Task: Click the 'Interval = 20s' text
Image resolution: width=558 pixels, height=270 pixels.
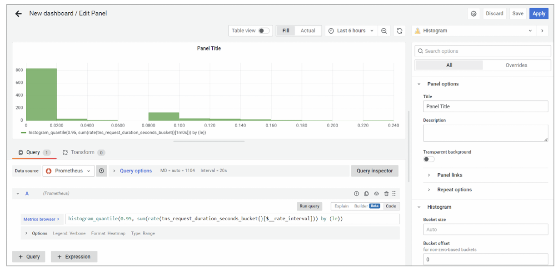Action: pos(214,171)
